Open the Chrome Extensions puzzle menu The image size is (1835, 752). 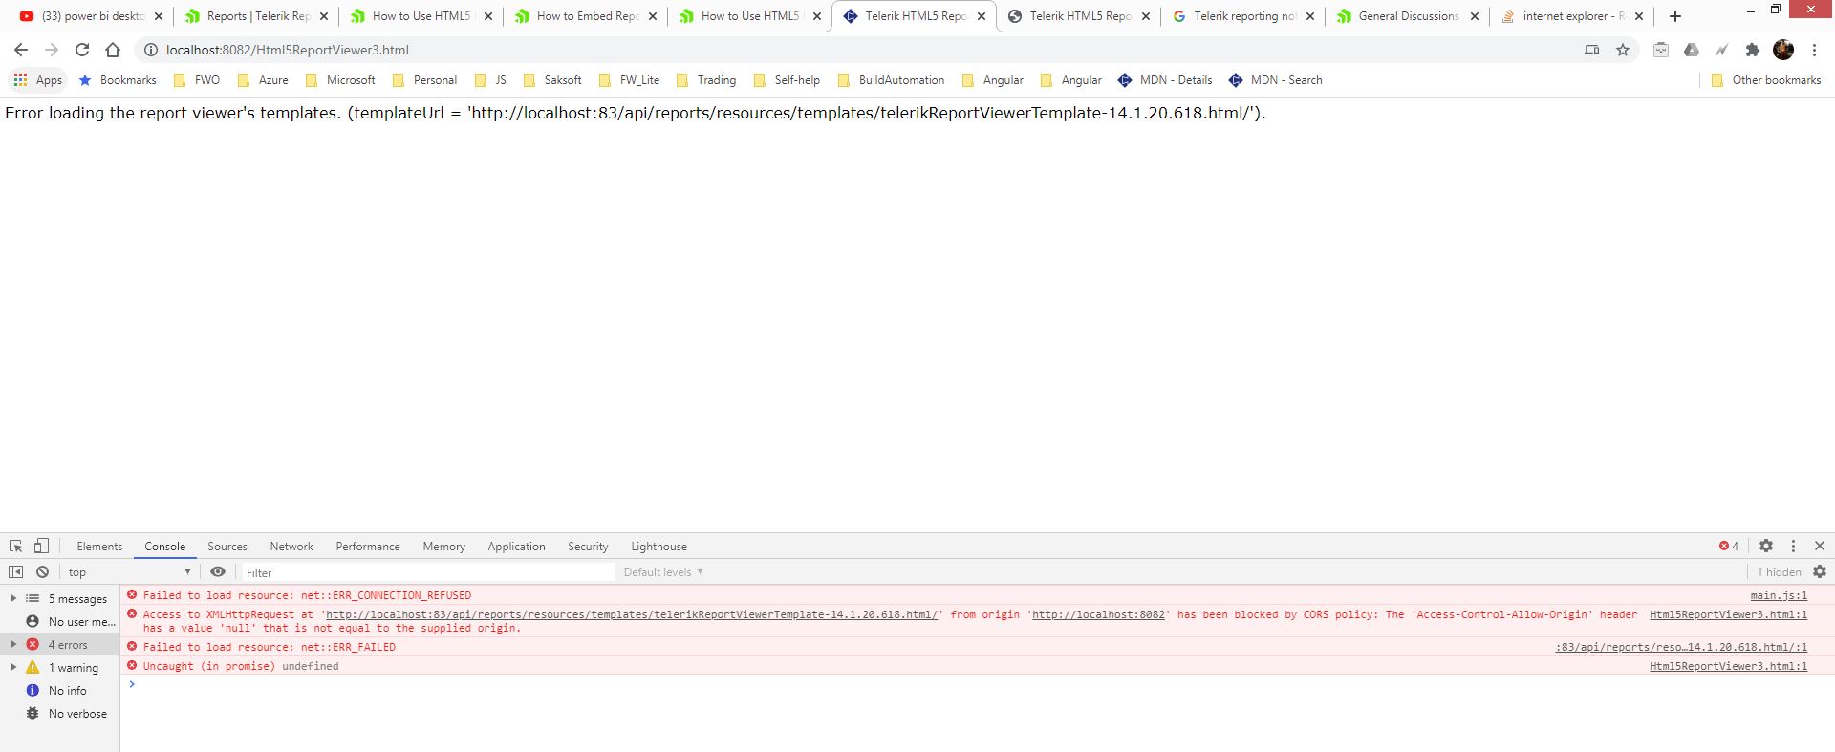(1752, 50)
